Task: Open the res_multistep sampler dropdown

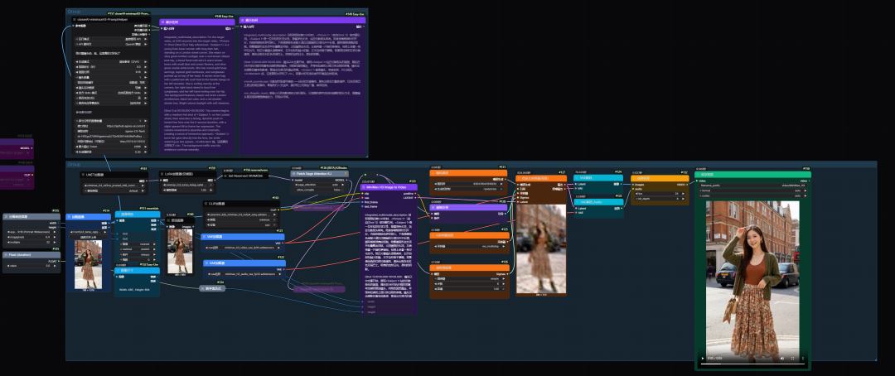Action: (469, 246)
